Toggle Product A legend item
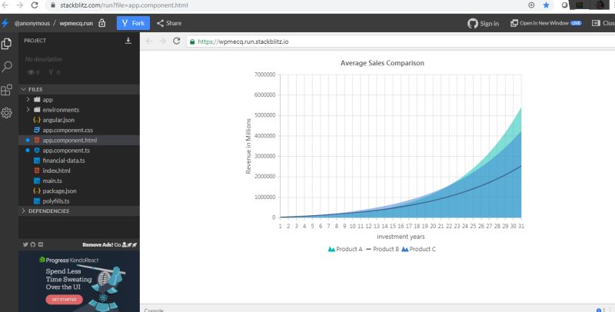Image resolution: width=615 pixels, height=312 pixels. click(345, 249)
